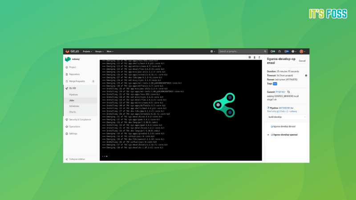
Task: Expand the build-develop stage dropdown
Action: pos(286,117)
